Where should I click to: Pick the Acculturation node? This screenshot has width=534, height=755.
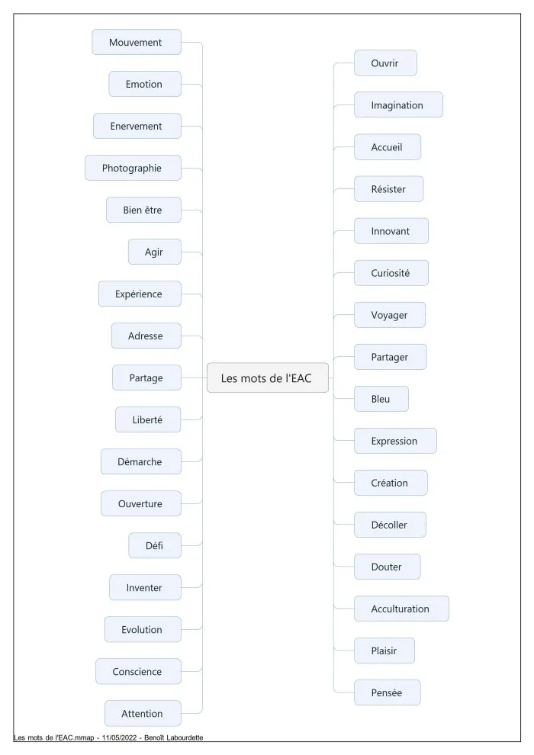tap(401, 609)
